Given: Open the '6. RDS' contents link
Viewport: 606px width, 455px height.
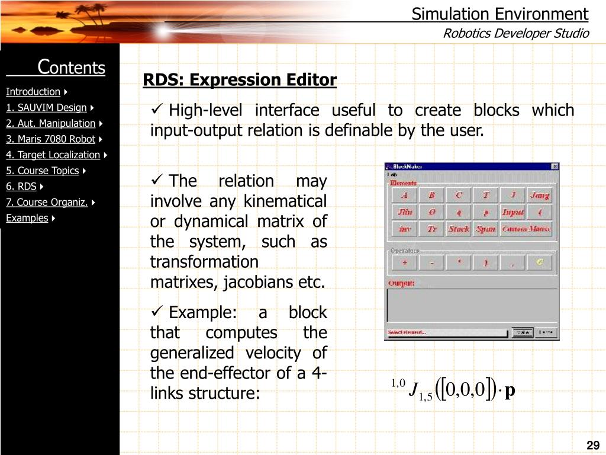Looking at the screenshot, I should pos(21,187).
